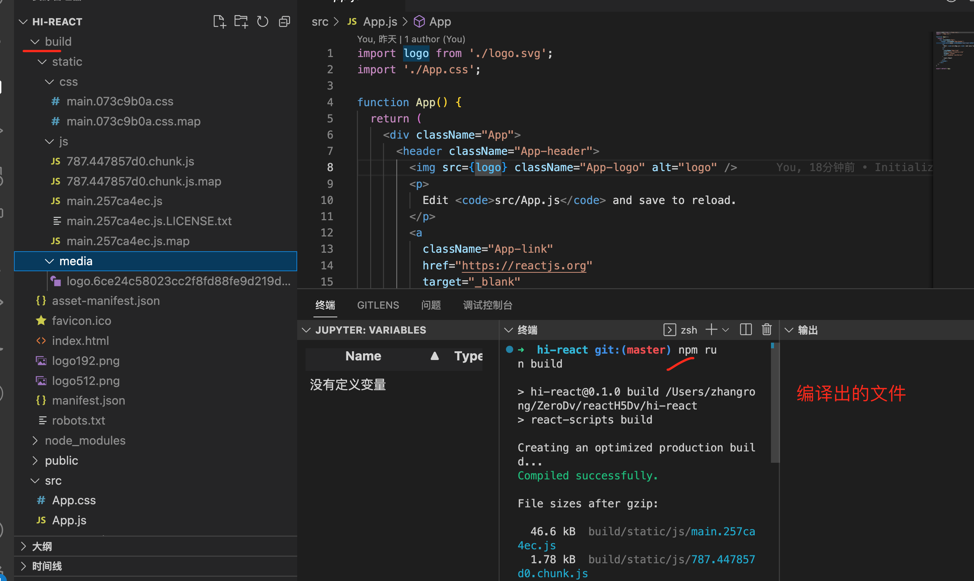Click the plus icon to add new terminal
Image resolution: width=974 pixels, height=581 pixels.
click(711, 330)
